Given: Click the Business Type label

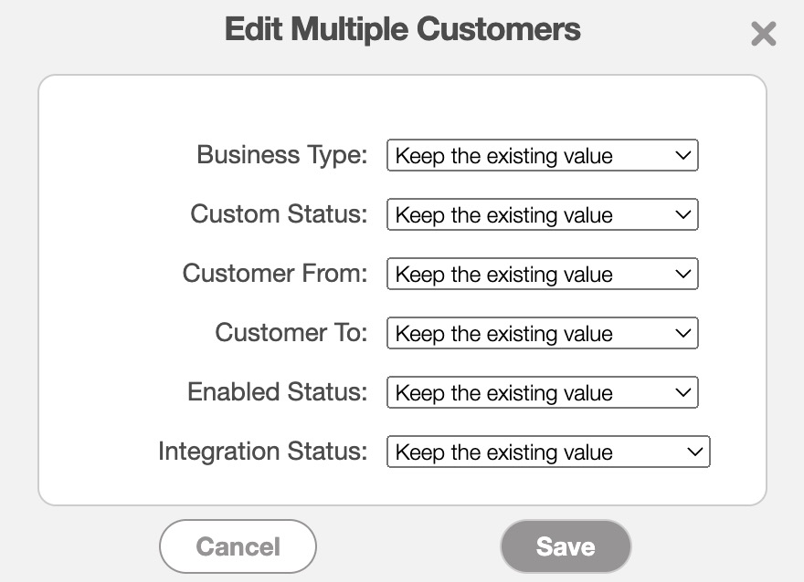Looking at the screenshot, I should tap(281, 155).
